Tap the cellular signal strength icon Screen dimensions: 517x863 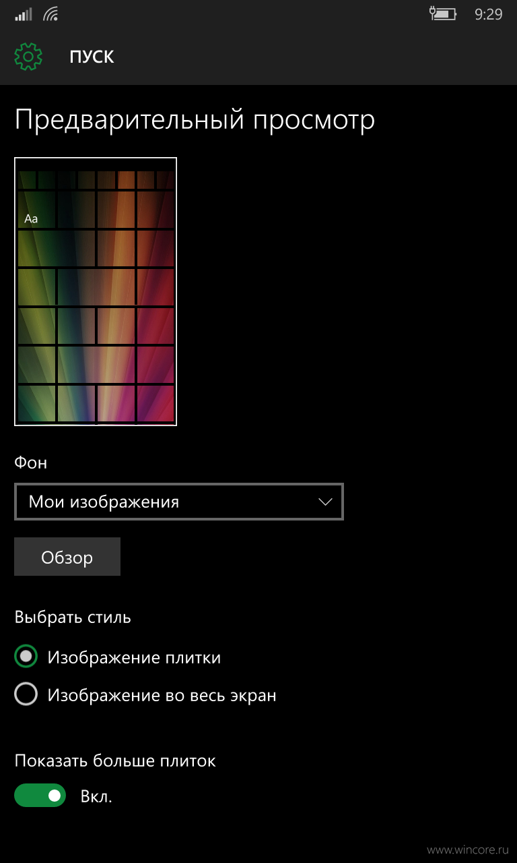pos(24,14)
